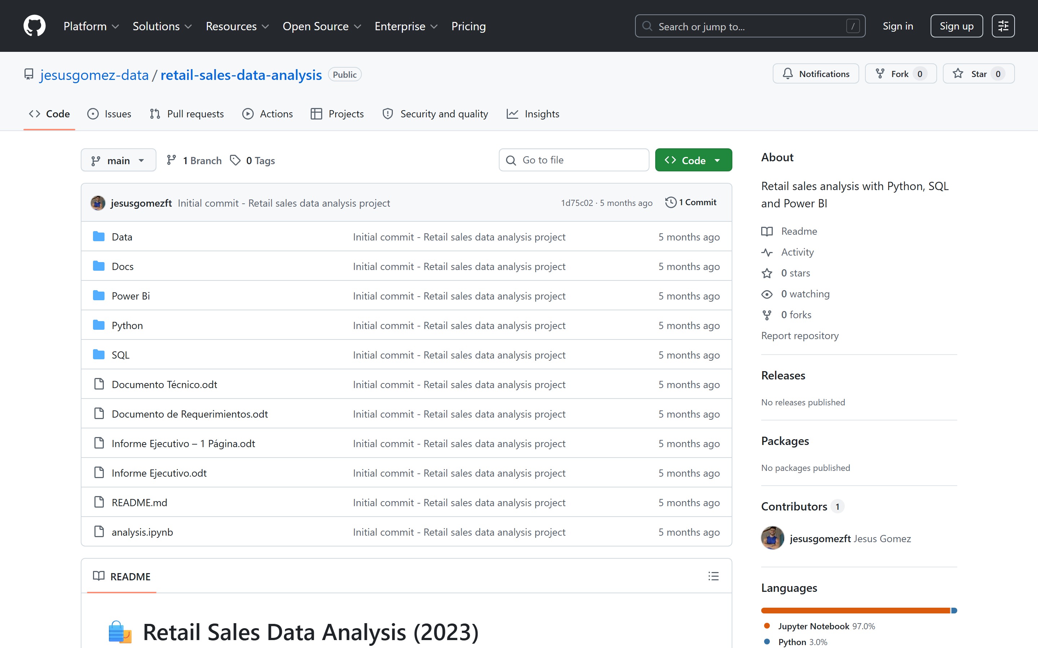Open the jesusgomez-data owner link

pos(94,75)
